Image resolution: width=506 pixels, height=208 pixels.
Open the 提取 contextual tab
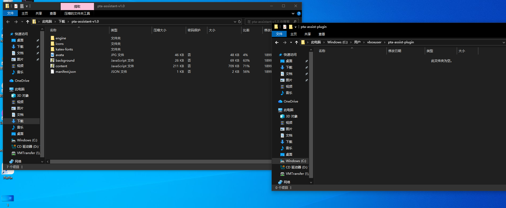tap(77, 6)
